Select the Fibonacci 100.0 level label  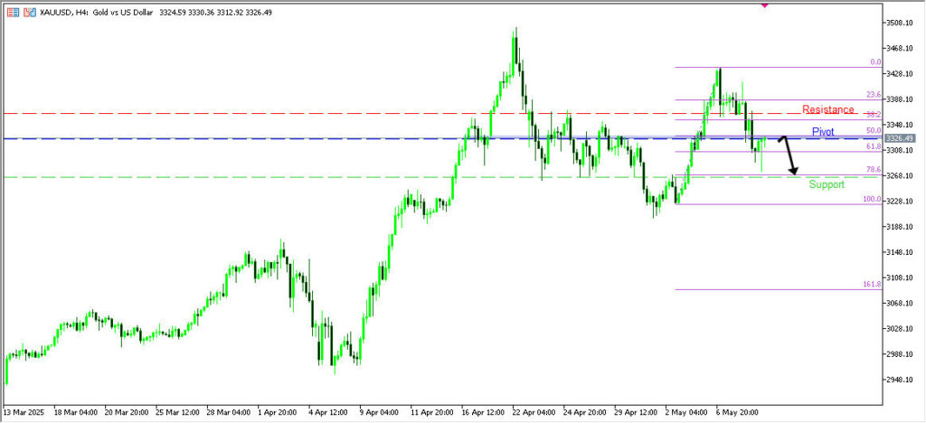click(871, 199)
